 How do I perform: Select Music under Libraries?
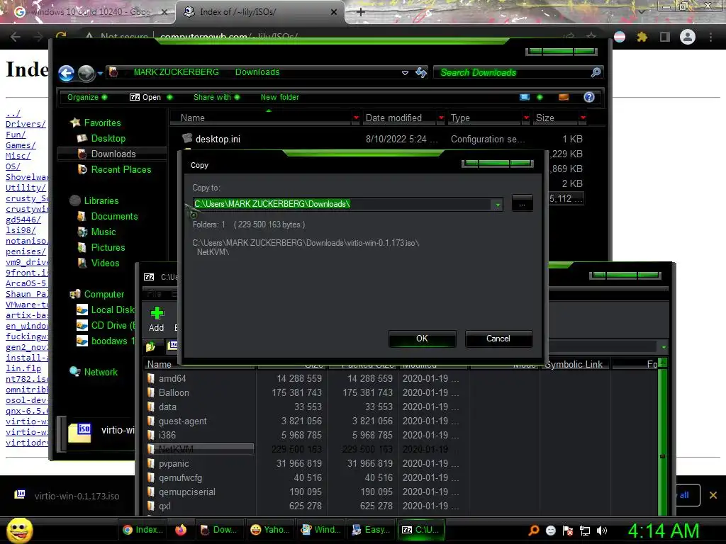point(104,232)
